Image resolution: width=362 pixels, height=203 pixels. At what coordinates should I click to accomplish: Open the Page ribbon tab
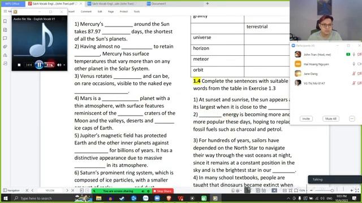pyautogui.click(x=111, y=11)
